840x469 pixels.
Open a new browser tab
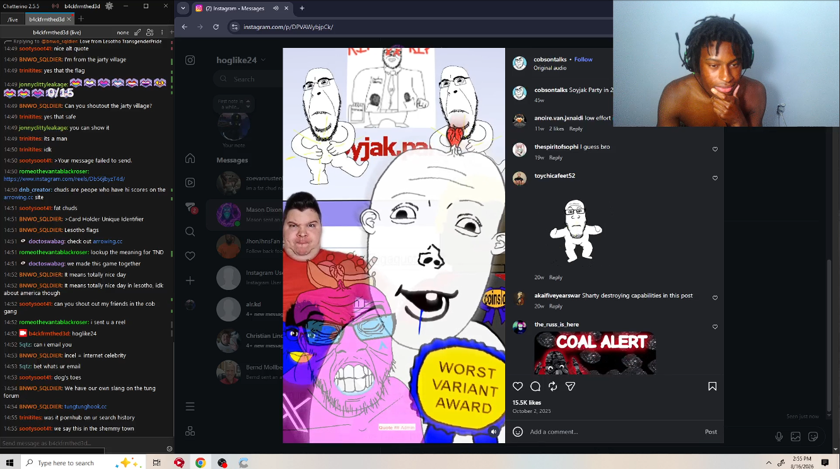pos(302,8)
